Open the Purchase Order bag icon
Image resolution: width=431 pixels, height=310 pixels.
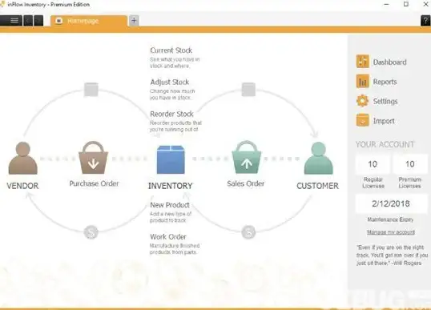pyautogui.click(x=94, y=158)
